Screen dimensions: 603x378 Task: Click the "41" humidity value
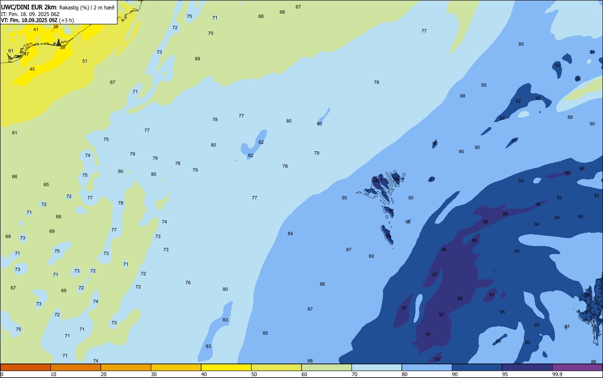[36, 30]
